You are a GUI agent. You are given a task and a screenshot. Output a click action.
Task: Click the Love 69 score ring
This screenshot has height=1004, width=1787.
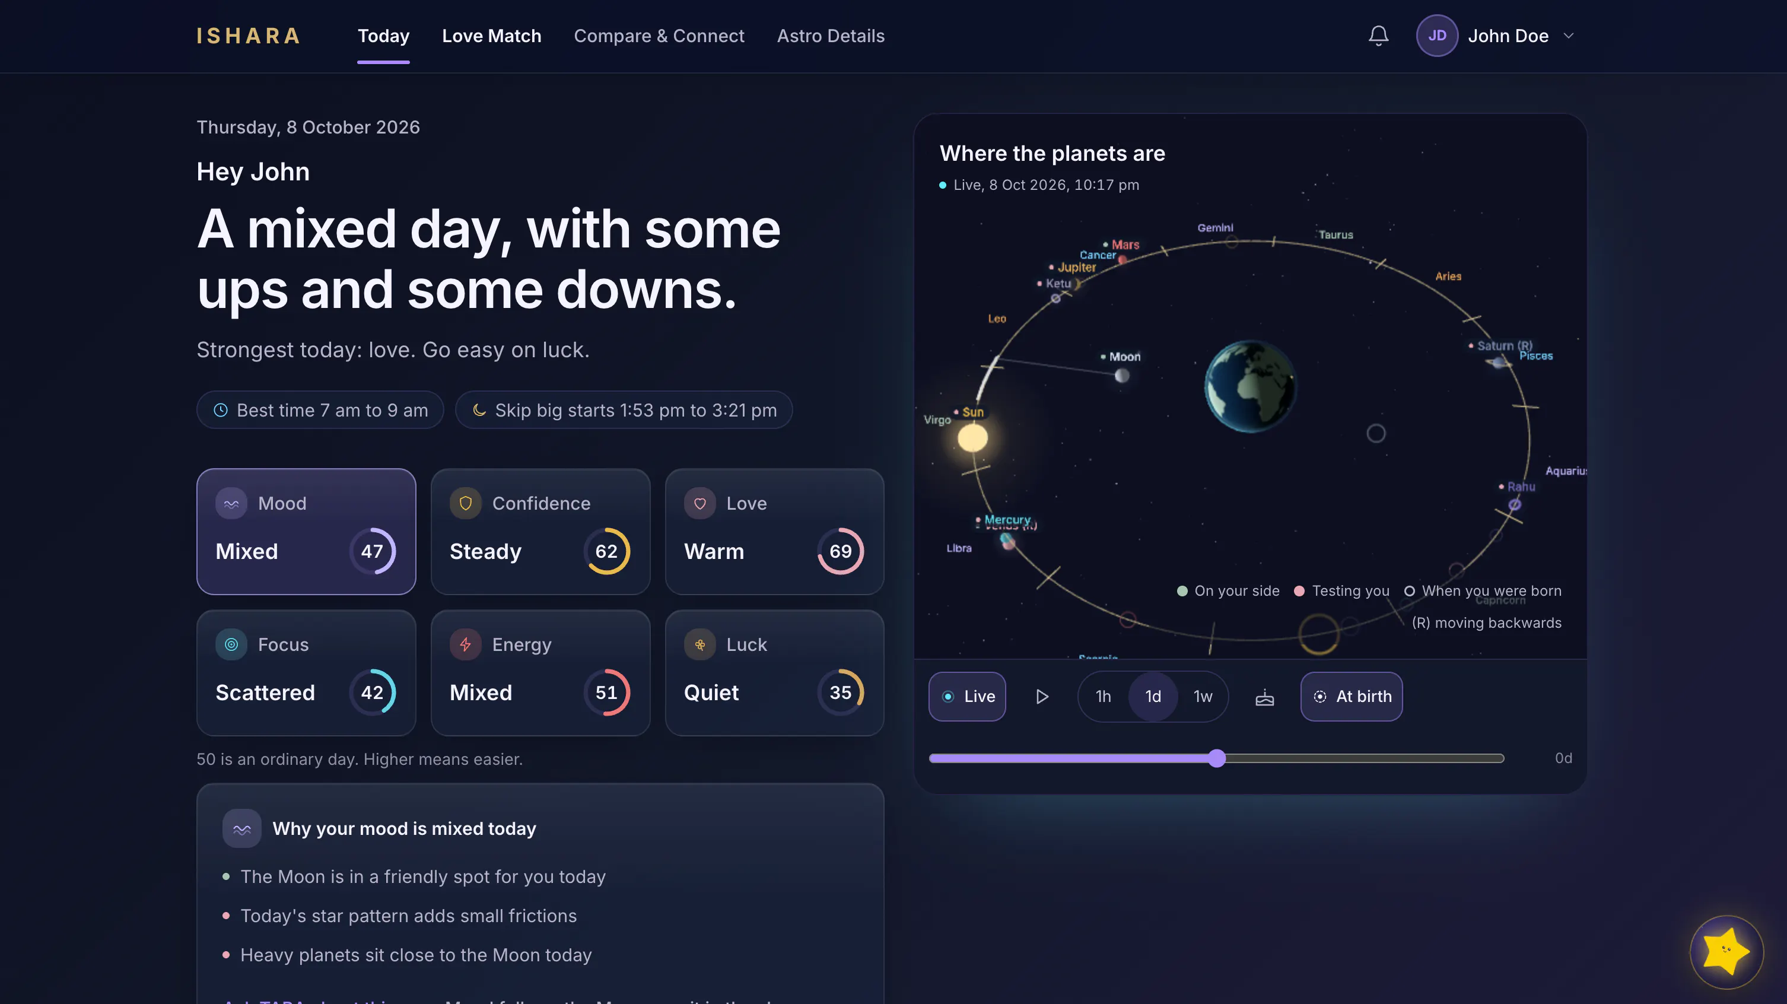(x=841, y=551)
